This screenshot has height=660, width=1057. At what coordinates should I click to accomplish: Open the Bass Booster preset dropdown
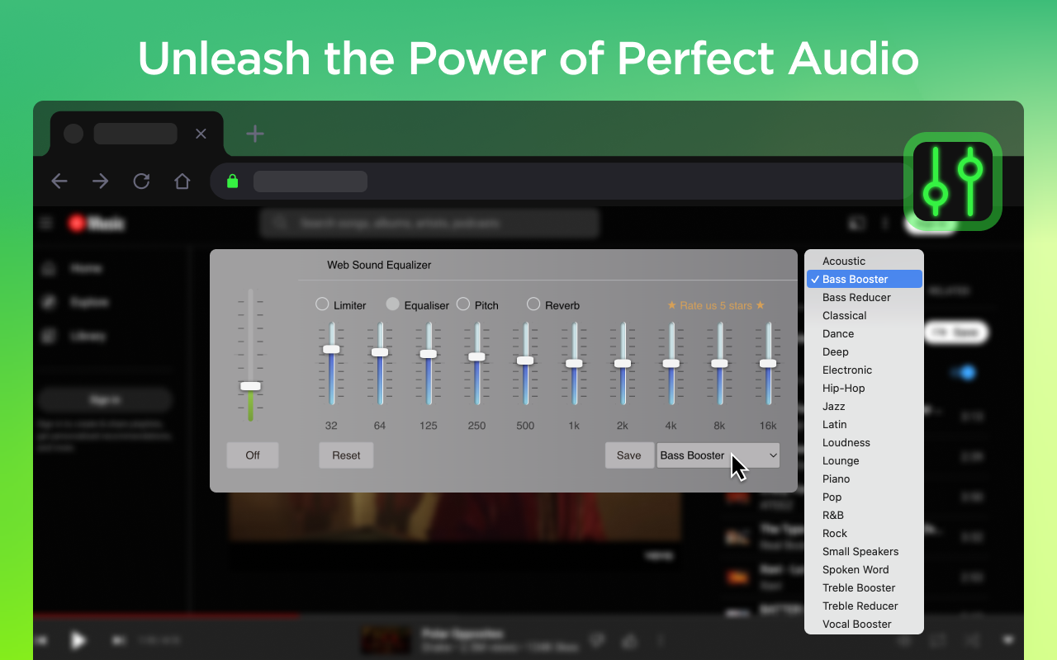tap(718, 455)
